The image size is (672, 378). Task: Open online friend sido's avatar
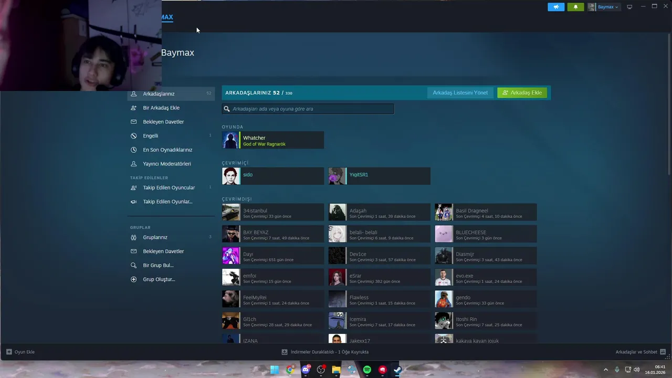[x=230, y=176]
